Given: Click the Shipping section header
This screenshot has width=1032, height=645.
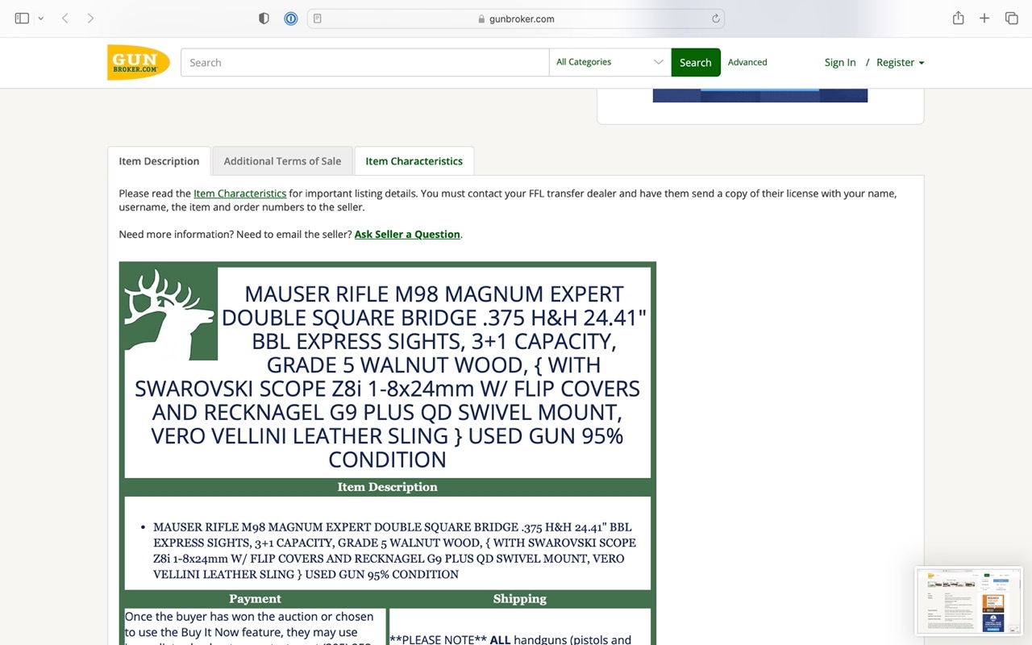Looking at the screenshot, I should click(x=520, y=599).
